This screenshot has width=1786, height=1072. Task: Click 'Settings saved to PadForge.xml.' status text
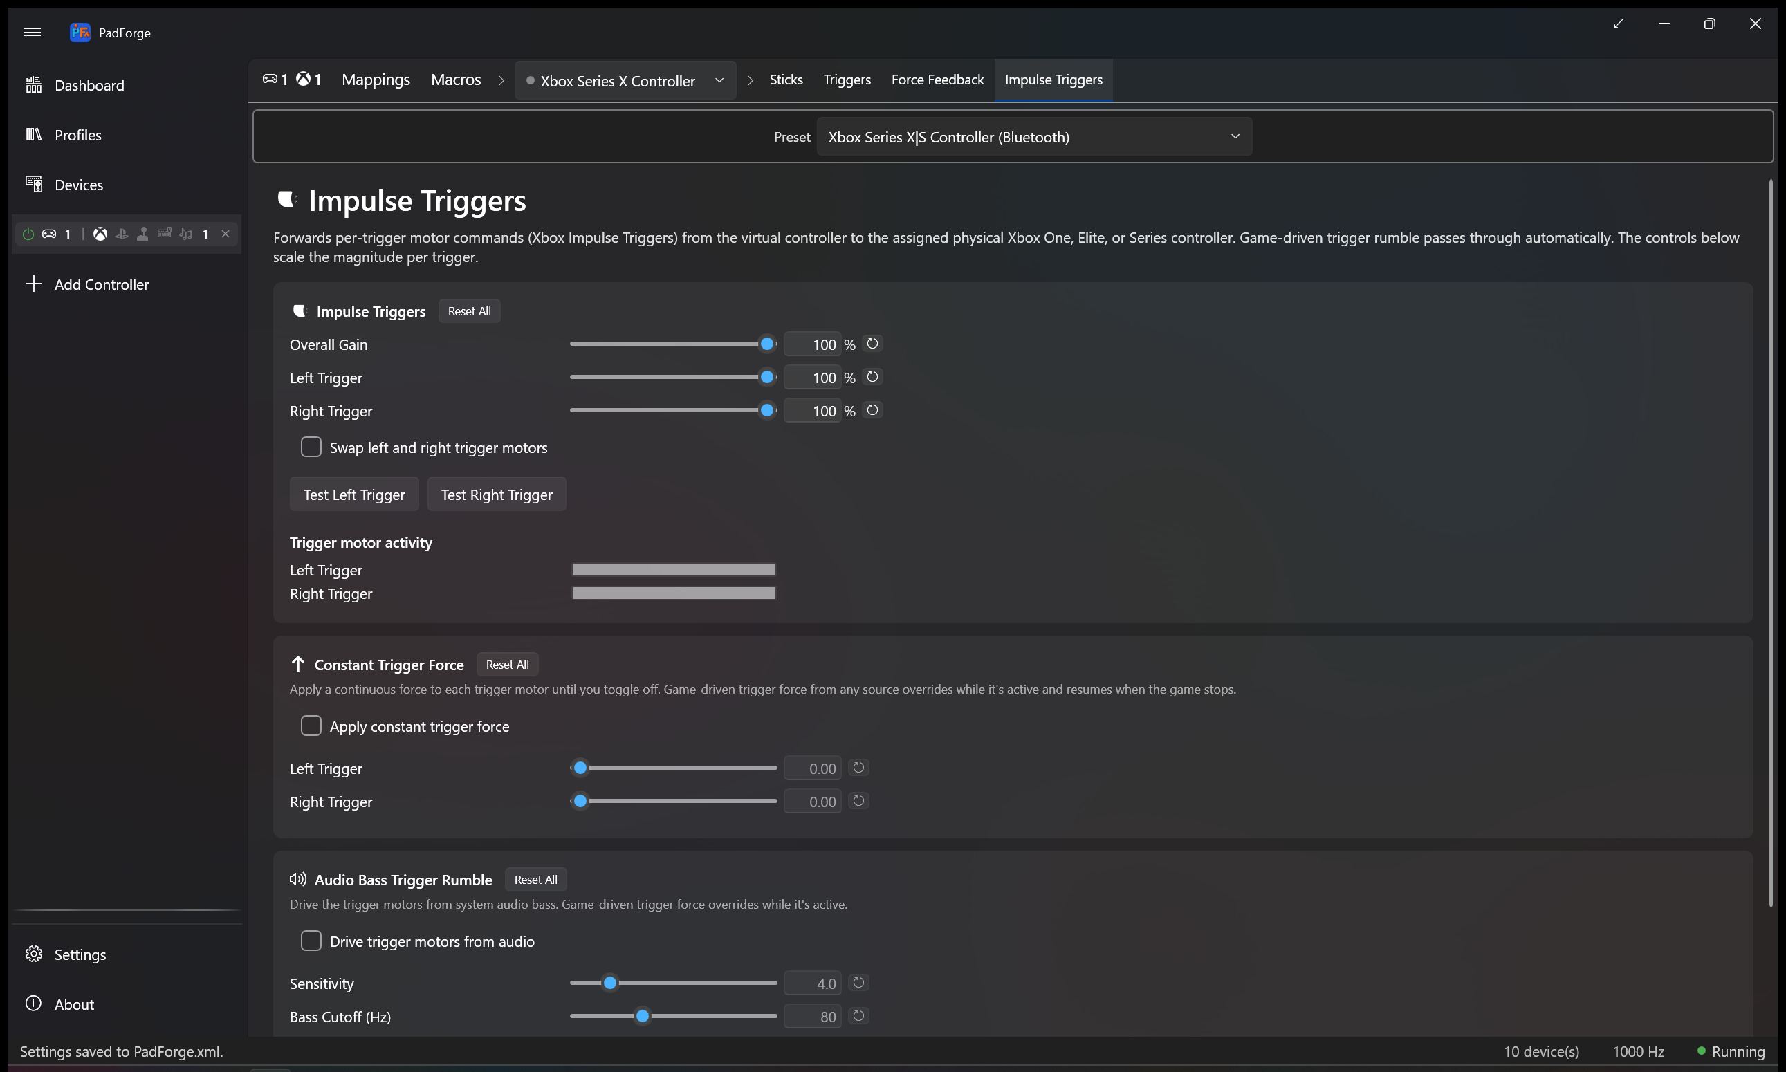121,1052
